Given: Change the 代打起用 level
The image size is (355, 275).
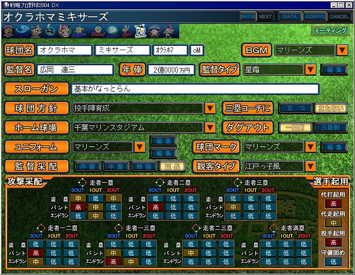Looking at the screenshot, I should (333, 204).
